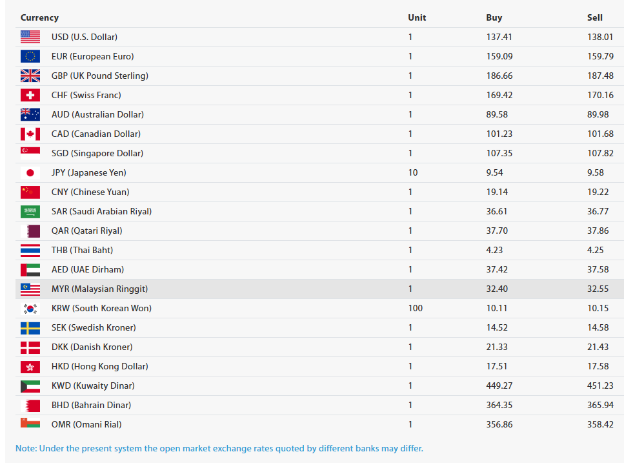The width and height of the screenshot is (624, 463).
Task: Click the South Korean flag icon
Action: click(30, 308)
